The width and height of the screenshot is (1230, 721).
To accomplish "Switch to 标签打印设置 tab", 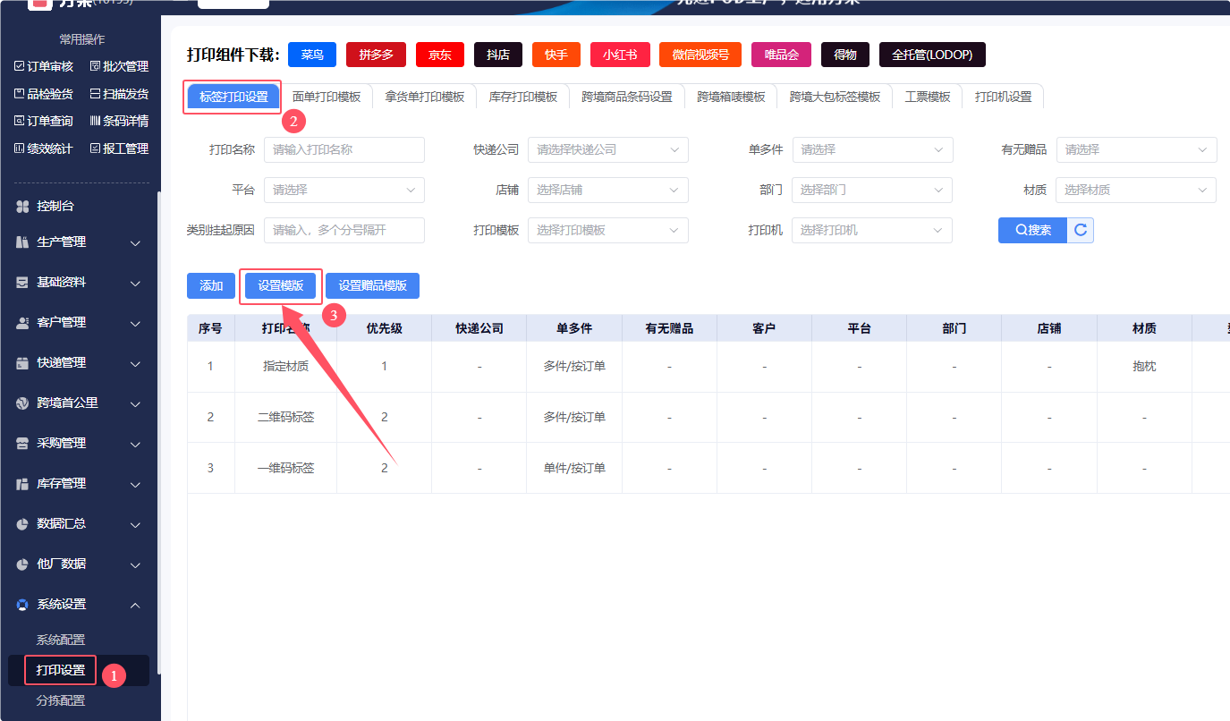I will coord(233,97).
